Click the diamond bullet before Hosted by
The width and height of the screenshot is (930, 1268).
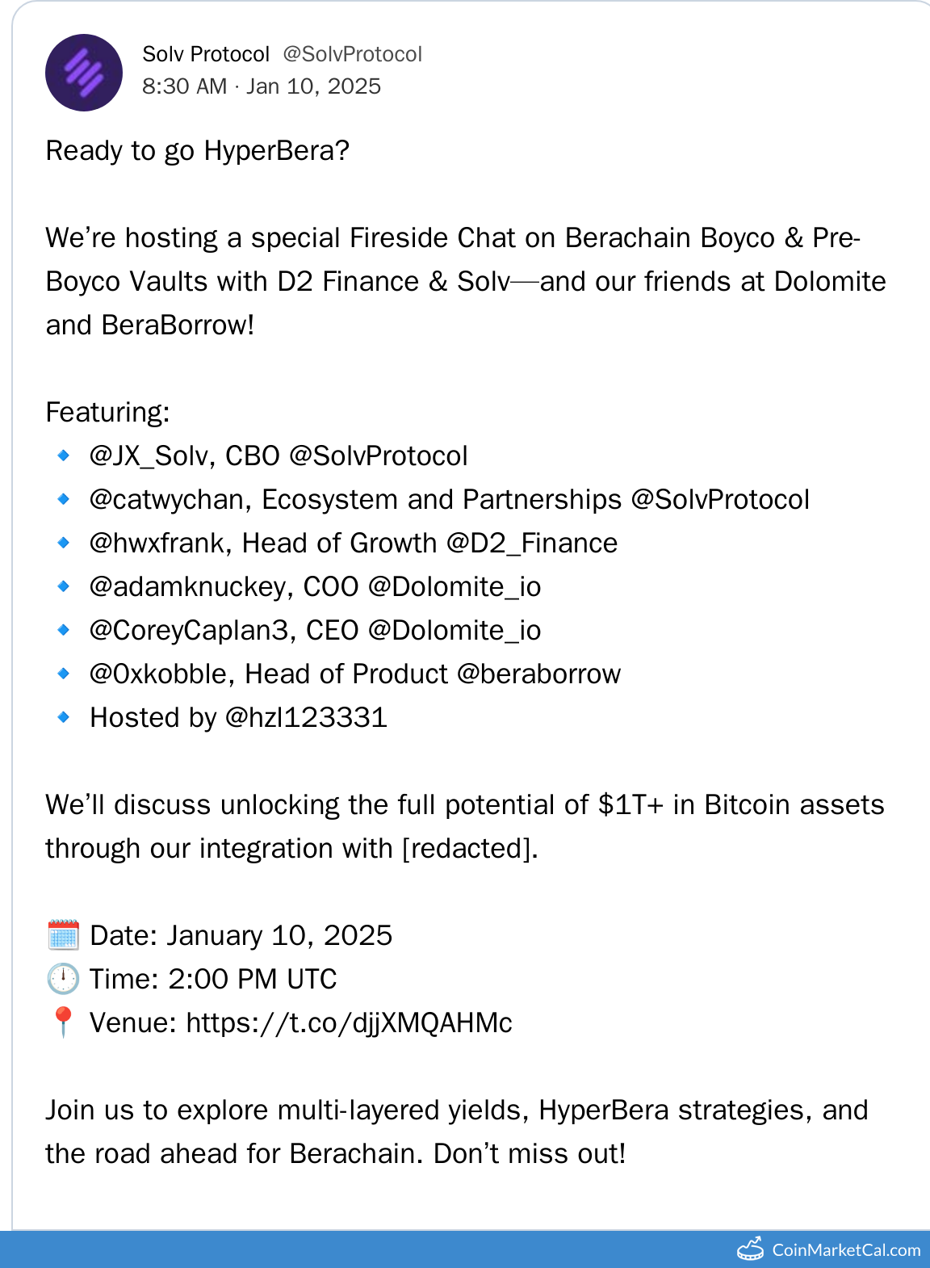(x=64, y=717)
